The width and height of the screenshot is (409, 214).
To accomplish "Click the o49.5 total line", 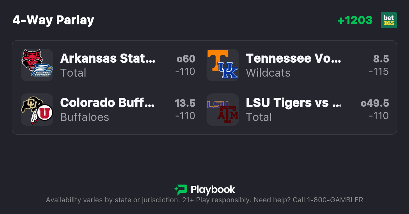I will (x=375, y=103).
